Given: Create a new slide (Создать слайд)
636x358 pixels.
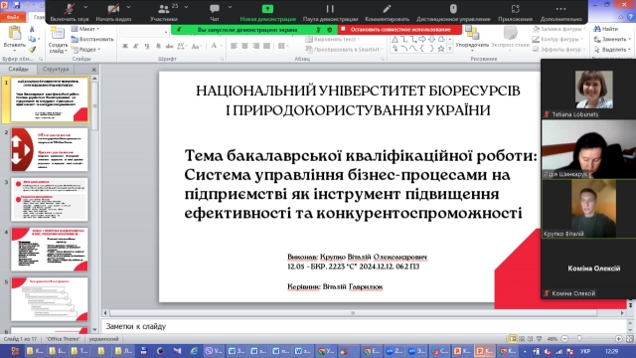Looking at the screenshot, I should (58, 40).
